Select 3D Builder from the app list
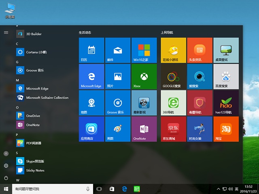The height and width of the screenshot is (194, 259). point(34,34)
